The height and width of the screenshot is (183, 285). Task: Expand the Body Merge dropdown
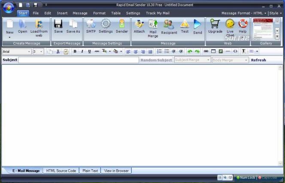click(x=246, y=60)
